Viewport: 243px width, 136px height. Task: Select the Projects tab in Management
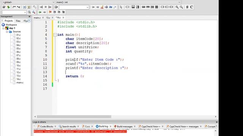(9, 21)
